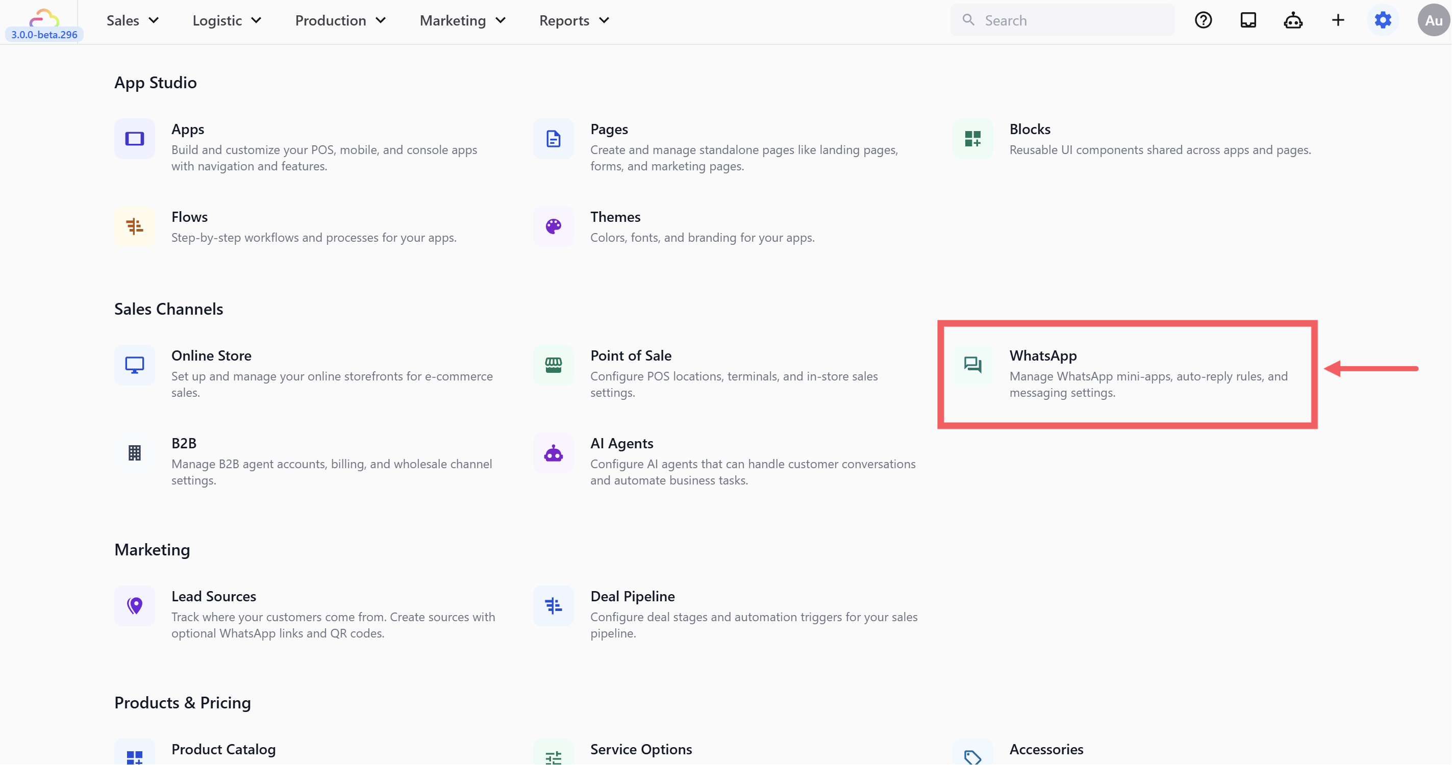Open the Online Store settings link

pyautogui.click(x=211, y=355)
